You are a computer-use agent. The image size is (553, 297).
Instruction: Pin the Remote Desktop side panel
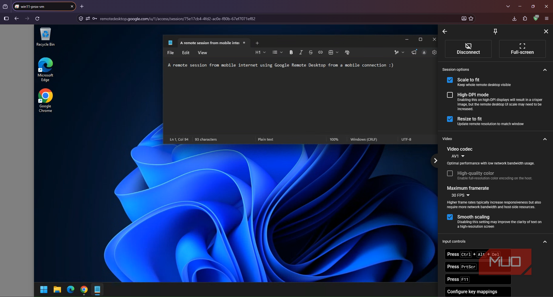495,31
